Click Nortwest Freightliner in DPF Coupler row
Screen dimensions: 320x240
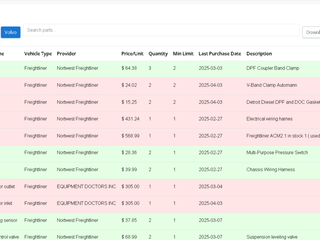click(78, 68)
